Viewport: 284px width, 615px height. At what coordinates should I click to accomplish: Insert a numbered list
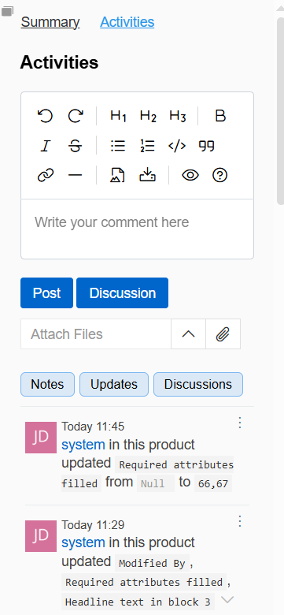point(147,146)
